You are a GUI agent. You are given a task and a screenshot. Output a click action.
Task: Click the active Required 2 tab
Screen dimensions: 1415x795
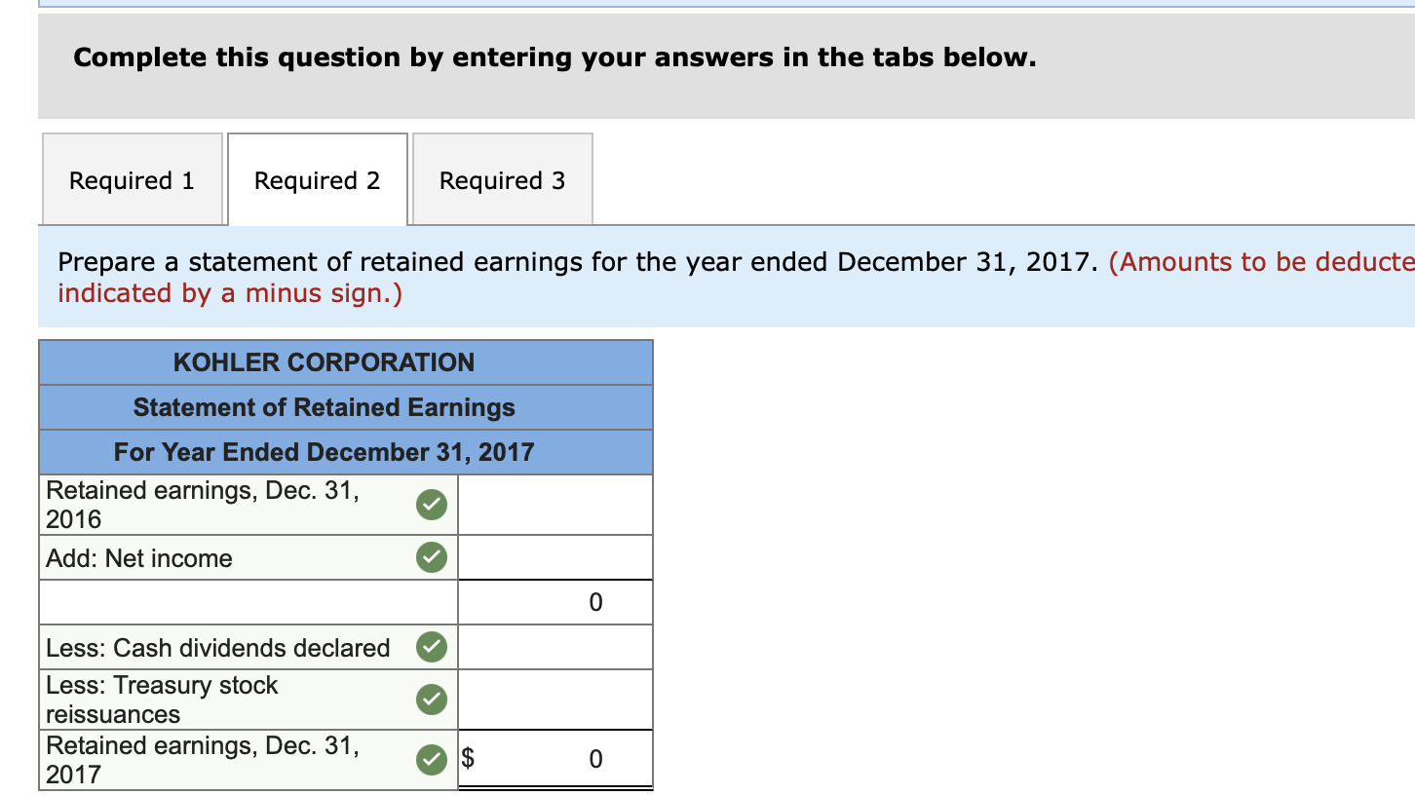coord(317,178)
